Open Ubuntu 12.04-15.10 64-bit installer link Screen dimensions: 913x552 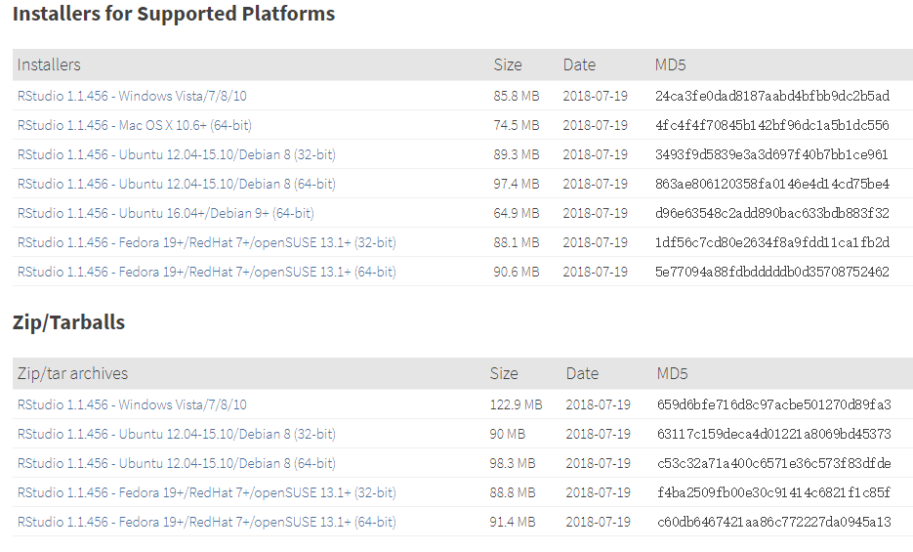[176, 184]
